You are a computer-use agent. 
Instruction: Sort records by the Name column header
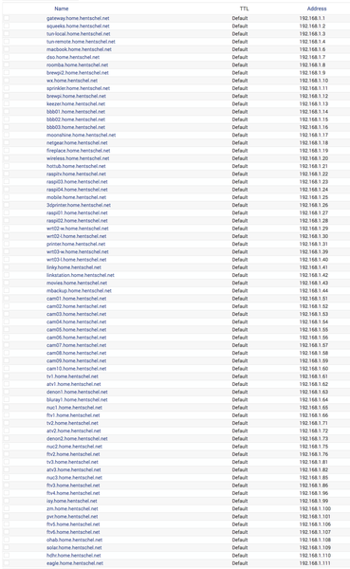click(62, 9)
